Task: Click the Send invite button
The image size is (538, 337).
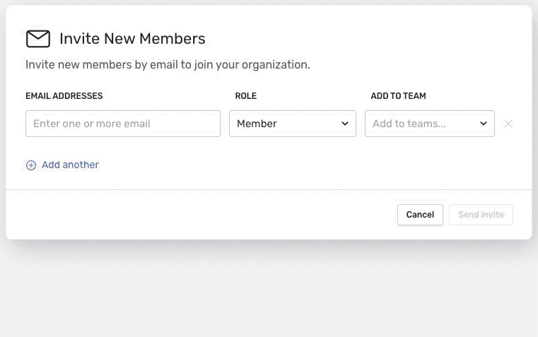Action: [481, 215]
